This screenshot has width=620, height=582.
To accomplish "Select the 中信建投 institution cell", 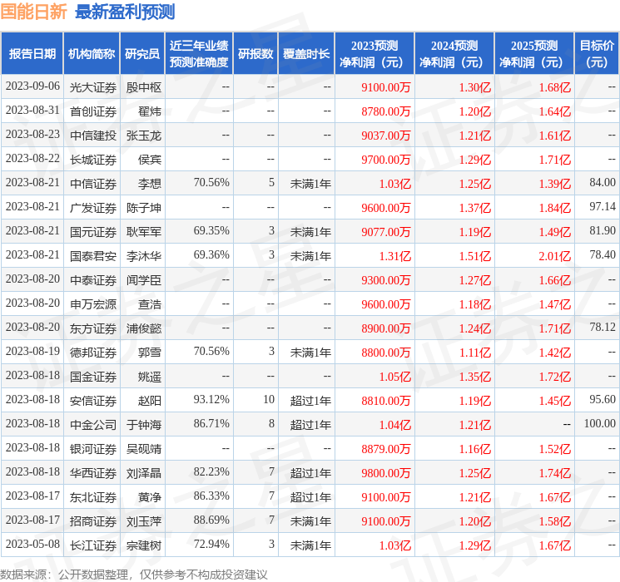I will [x=93, y=136].
